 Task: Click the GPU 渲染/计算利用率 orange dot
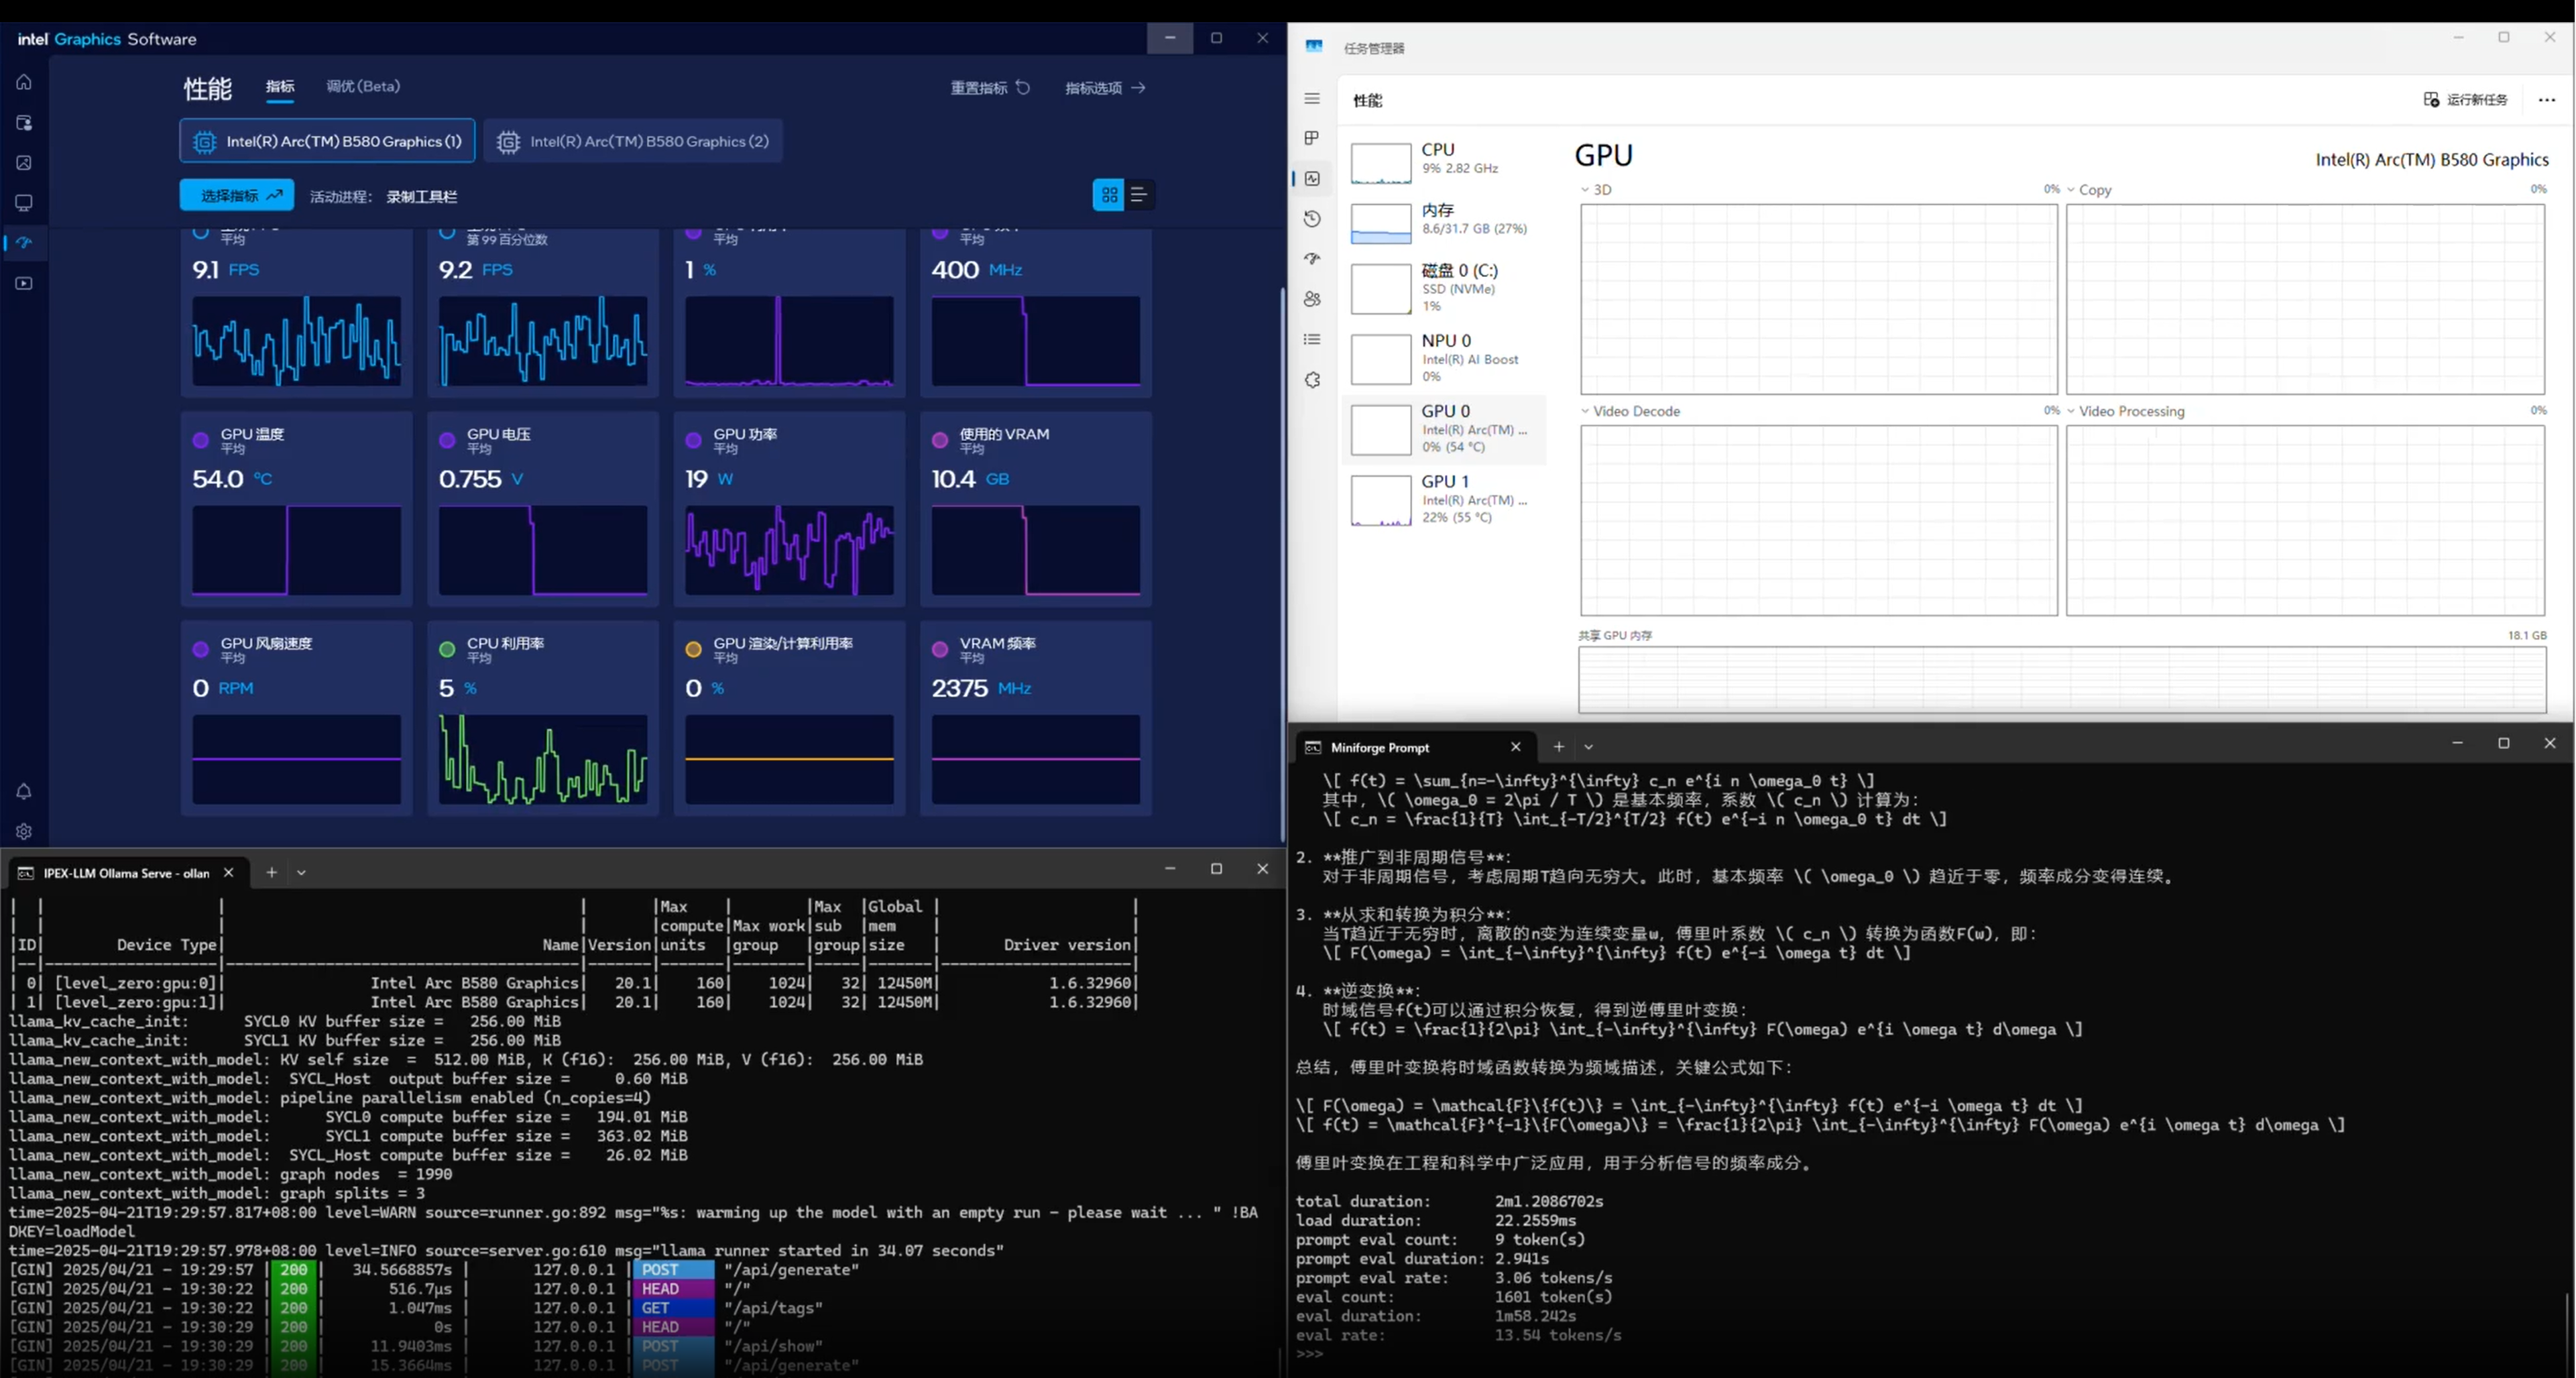pos(693,650)
